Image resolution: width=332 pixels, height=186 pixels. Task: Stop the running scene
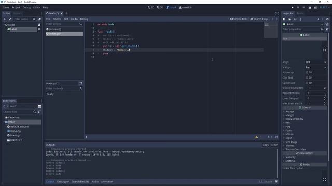tap(303, 7)
